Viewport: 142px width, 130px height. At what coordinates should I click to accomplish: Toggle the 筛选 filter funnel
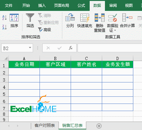[x=30, y=21]
